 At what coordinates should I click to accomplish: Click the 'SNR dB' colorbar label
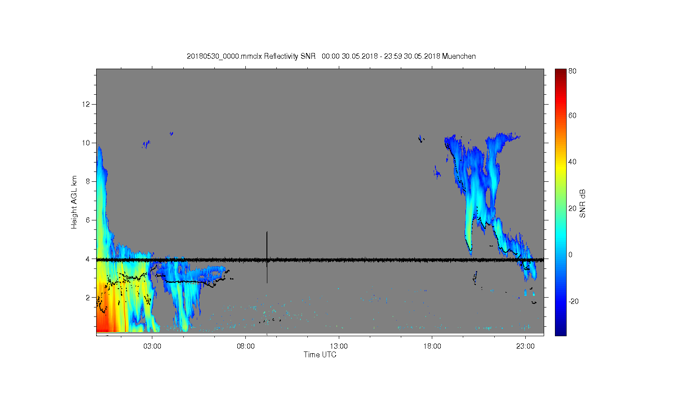582,203
